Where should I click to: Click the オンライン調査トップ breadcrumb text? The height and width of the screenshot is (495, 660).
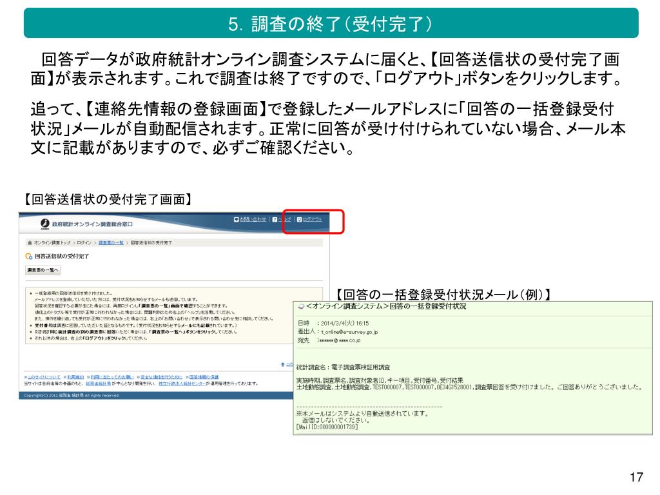[52, 243]
